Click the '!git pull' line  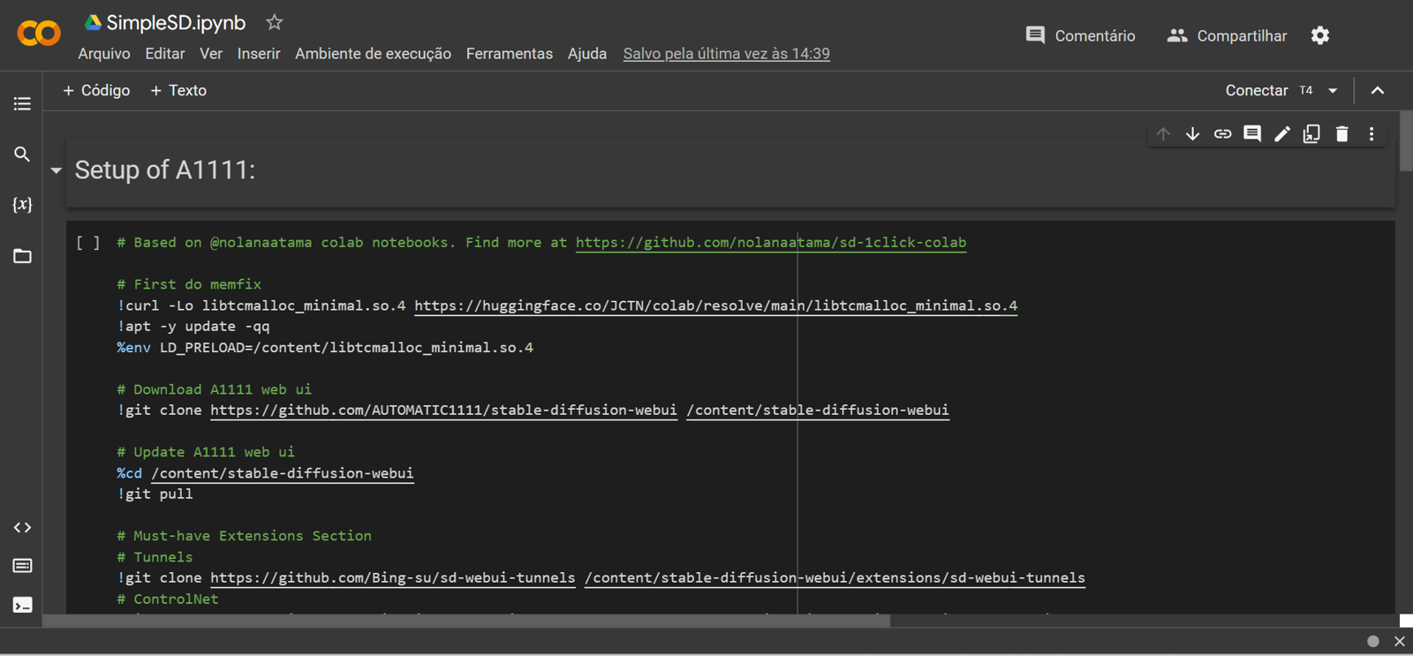pyautogui.click(x=155, y=494)
